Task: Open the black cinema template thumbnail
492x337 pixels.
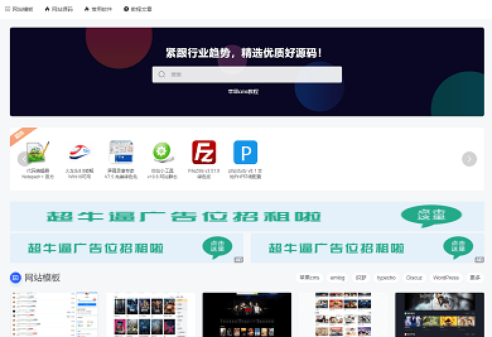Action: tap(247, 315)
